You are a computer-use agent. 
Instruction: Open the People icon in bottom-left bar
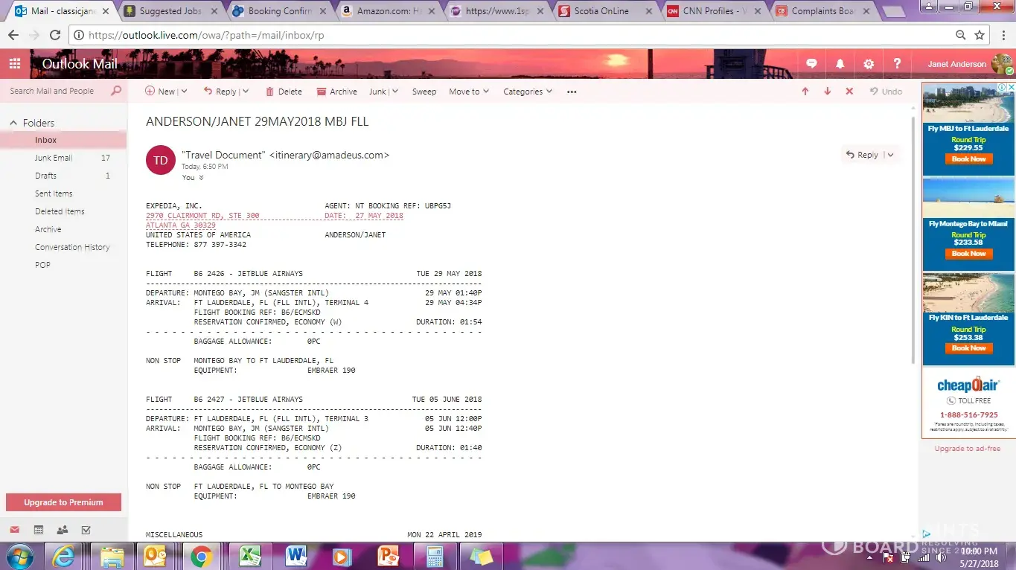click(x=63, y=530)
